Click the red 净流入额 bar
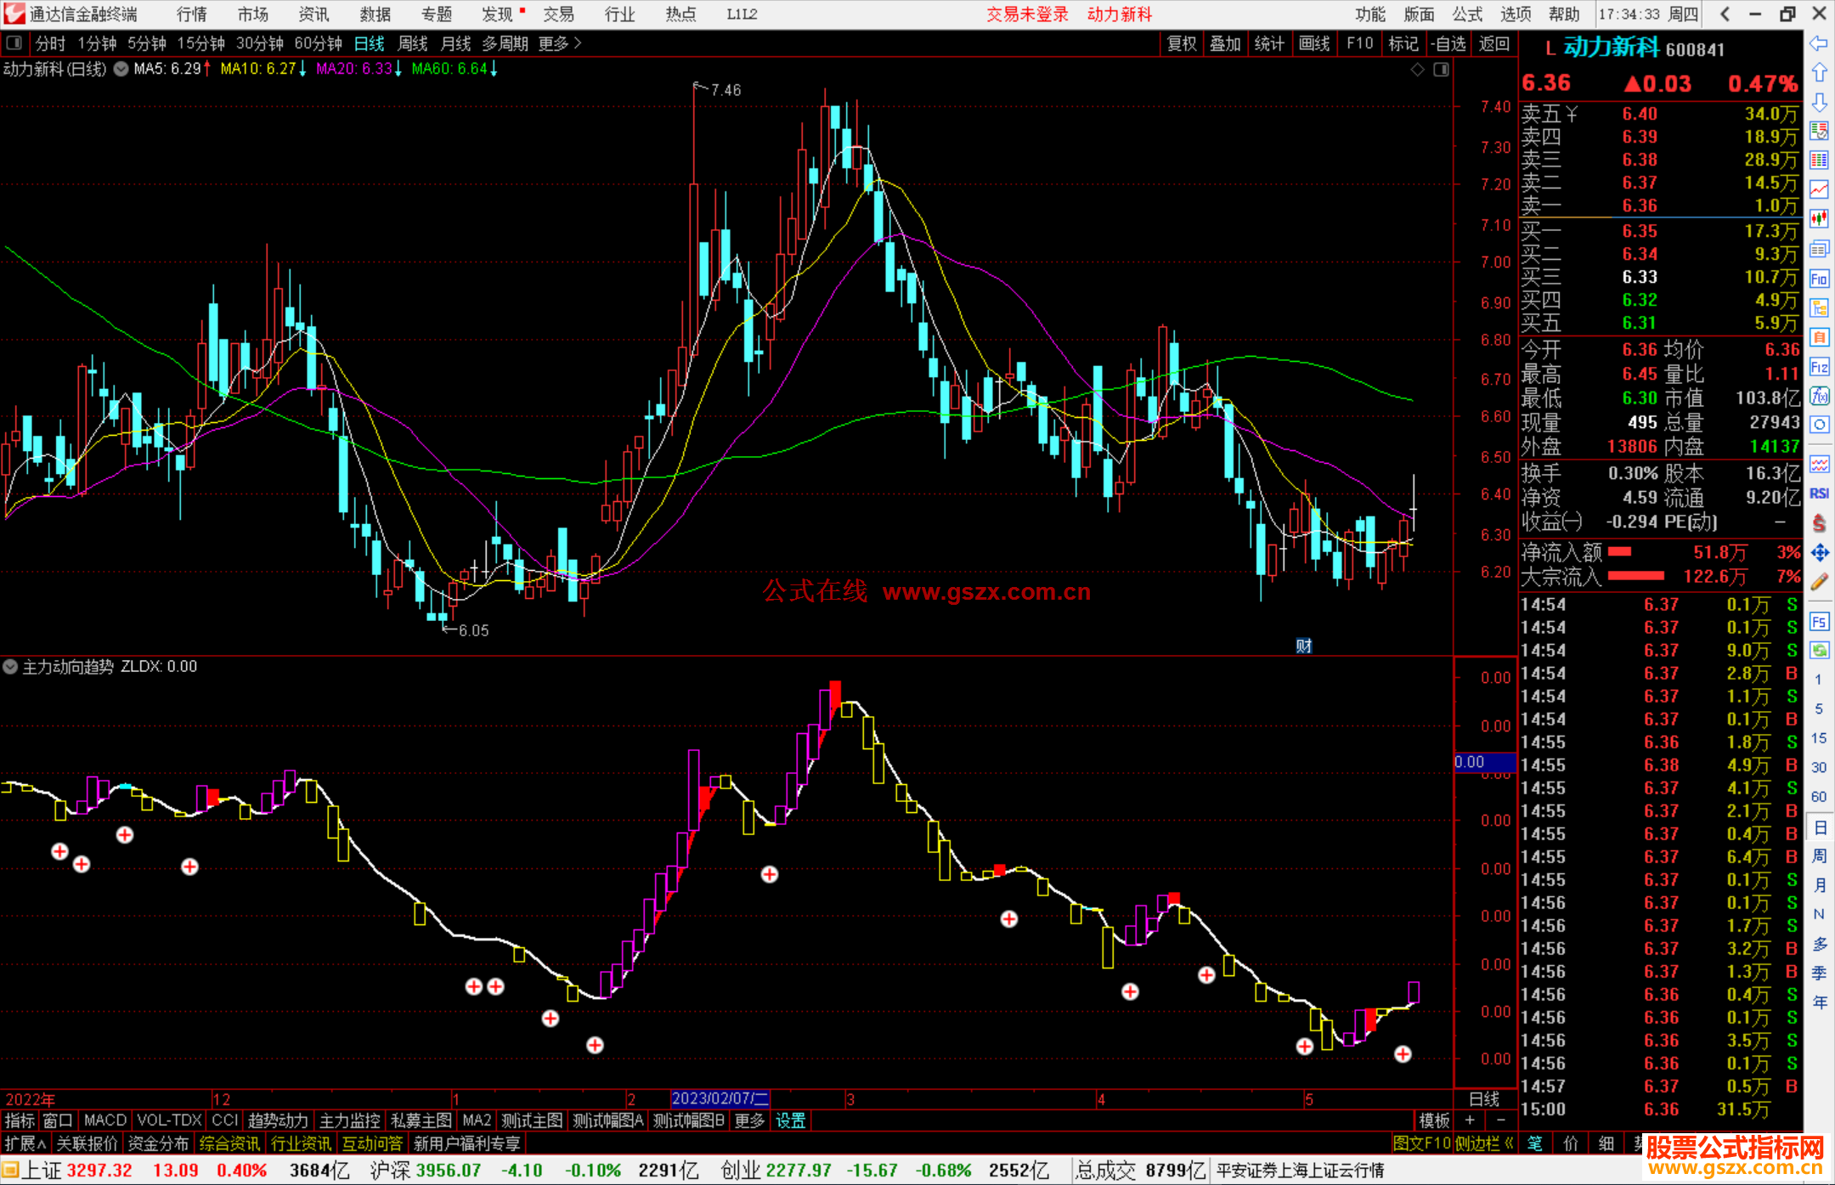Screen dimensions: 1835x1185 click(1619, 552)
